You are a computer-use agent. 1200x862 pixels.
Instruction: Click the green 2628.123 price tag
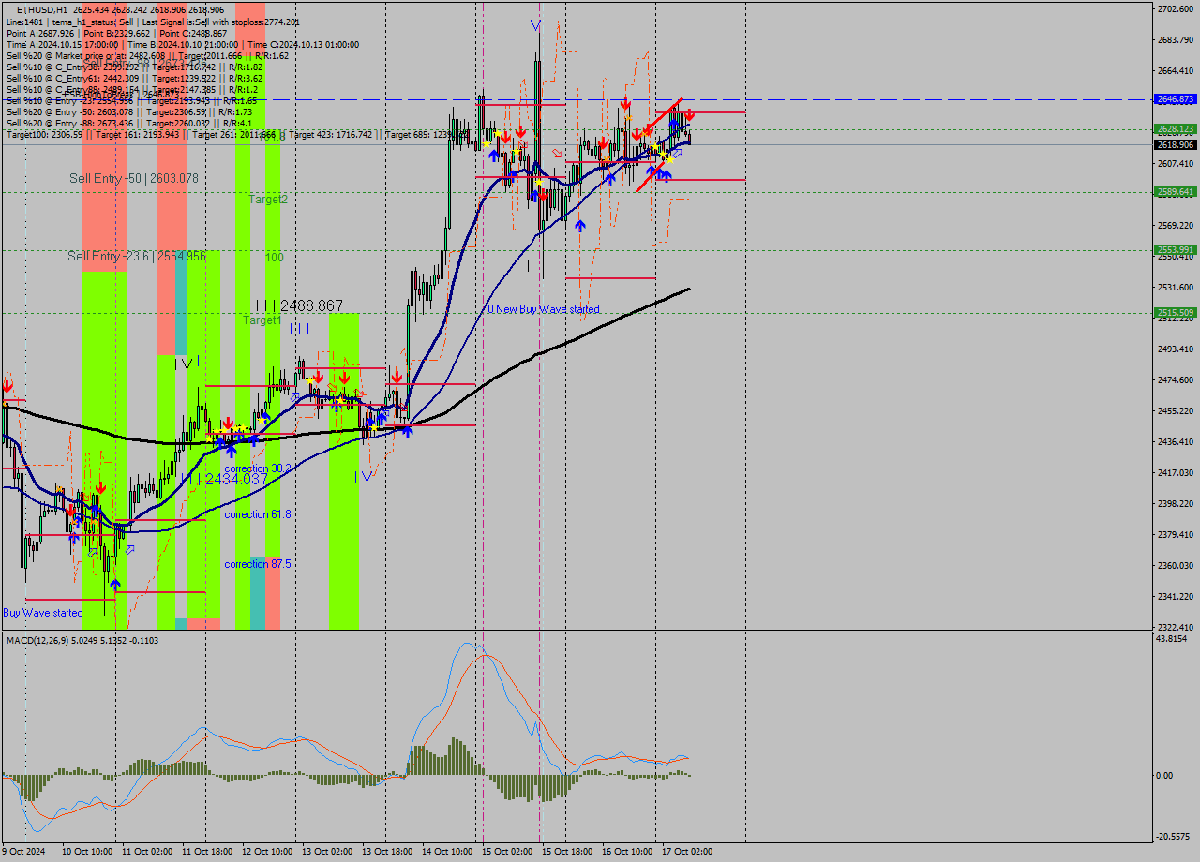pos(1176,128)
